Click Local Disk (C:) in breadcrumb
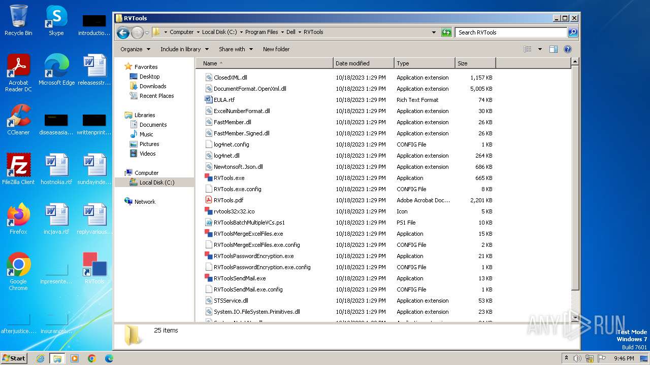 coord(219,32)
